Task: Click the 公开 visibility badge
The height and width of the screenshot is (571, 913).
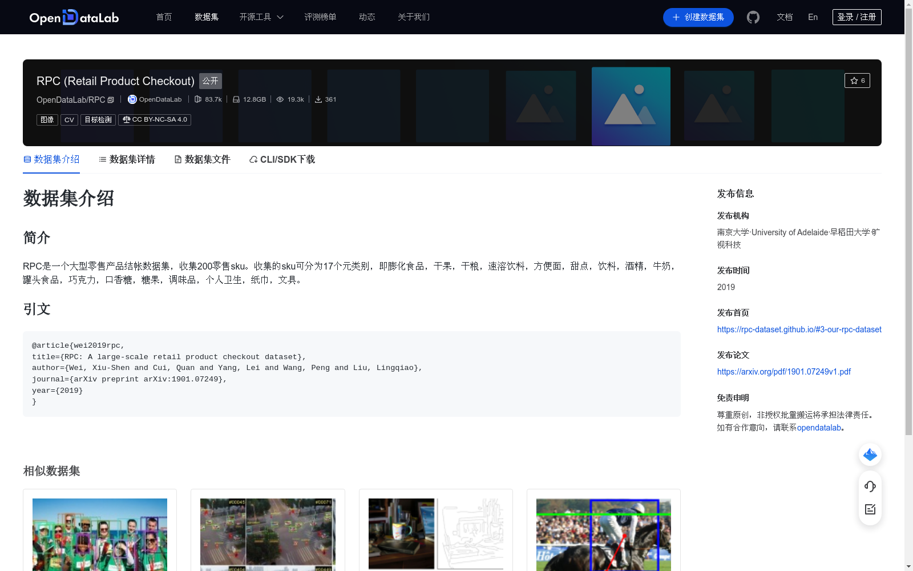Action: (211, 81)
